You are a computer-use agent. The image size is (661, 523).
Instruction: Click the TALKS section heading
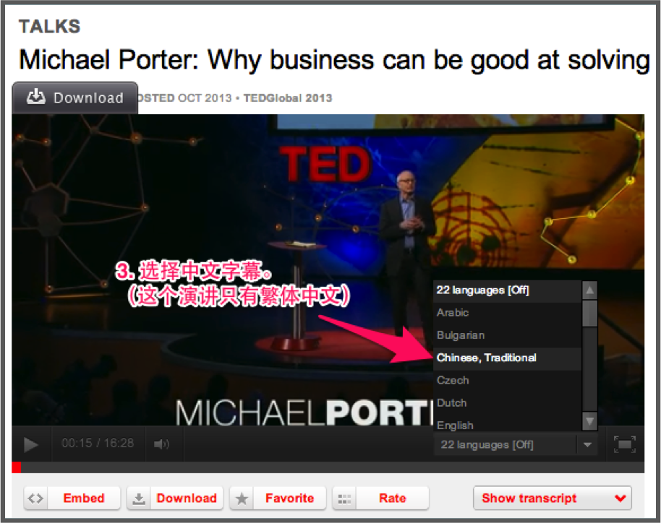point(49,27)
